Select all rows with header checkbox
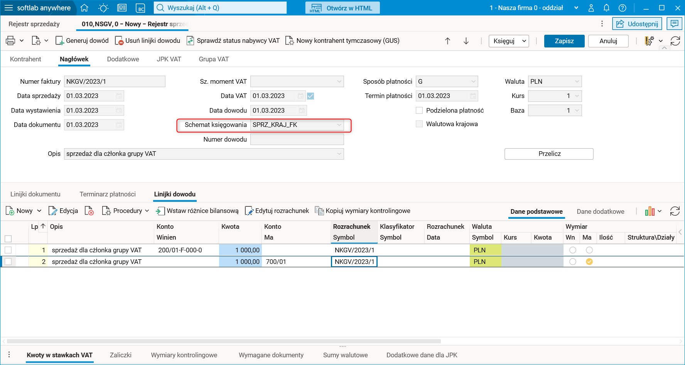The height and width of the screenshot is (365, 685). tap(8, 239)
